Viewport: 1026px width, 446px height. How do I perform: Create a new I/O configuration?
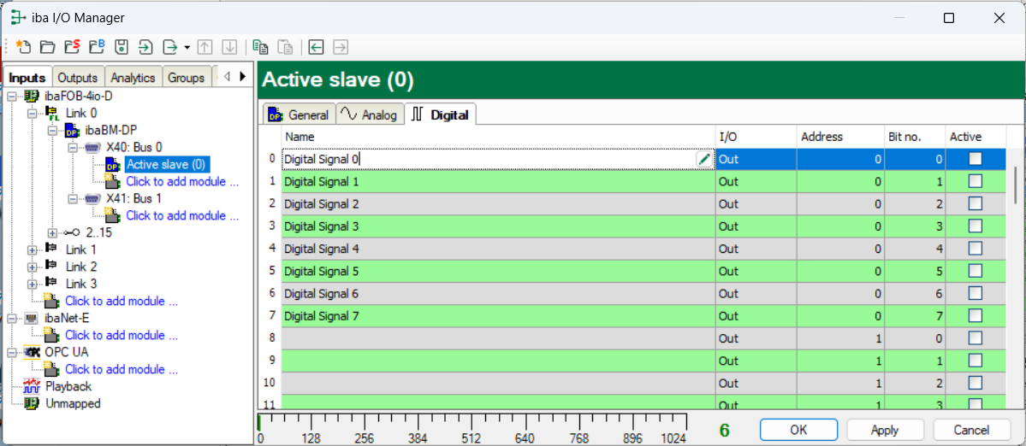24,46
